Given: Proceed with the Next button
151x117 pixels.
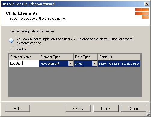Looking at the screenshot, I should click(106, 108).
